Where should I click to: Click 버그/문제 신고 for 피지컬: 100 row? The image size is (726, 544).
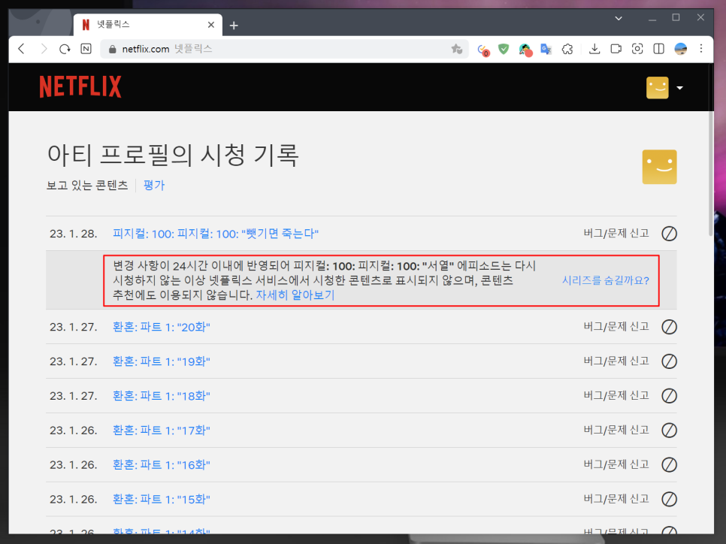[616, 233]
